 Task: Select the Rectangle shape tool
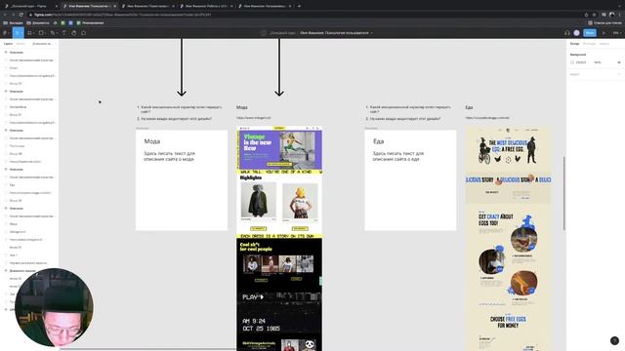41,33
